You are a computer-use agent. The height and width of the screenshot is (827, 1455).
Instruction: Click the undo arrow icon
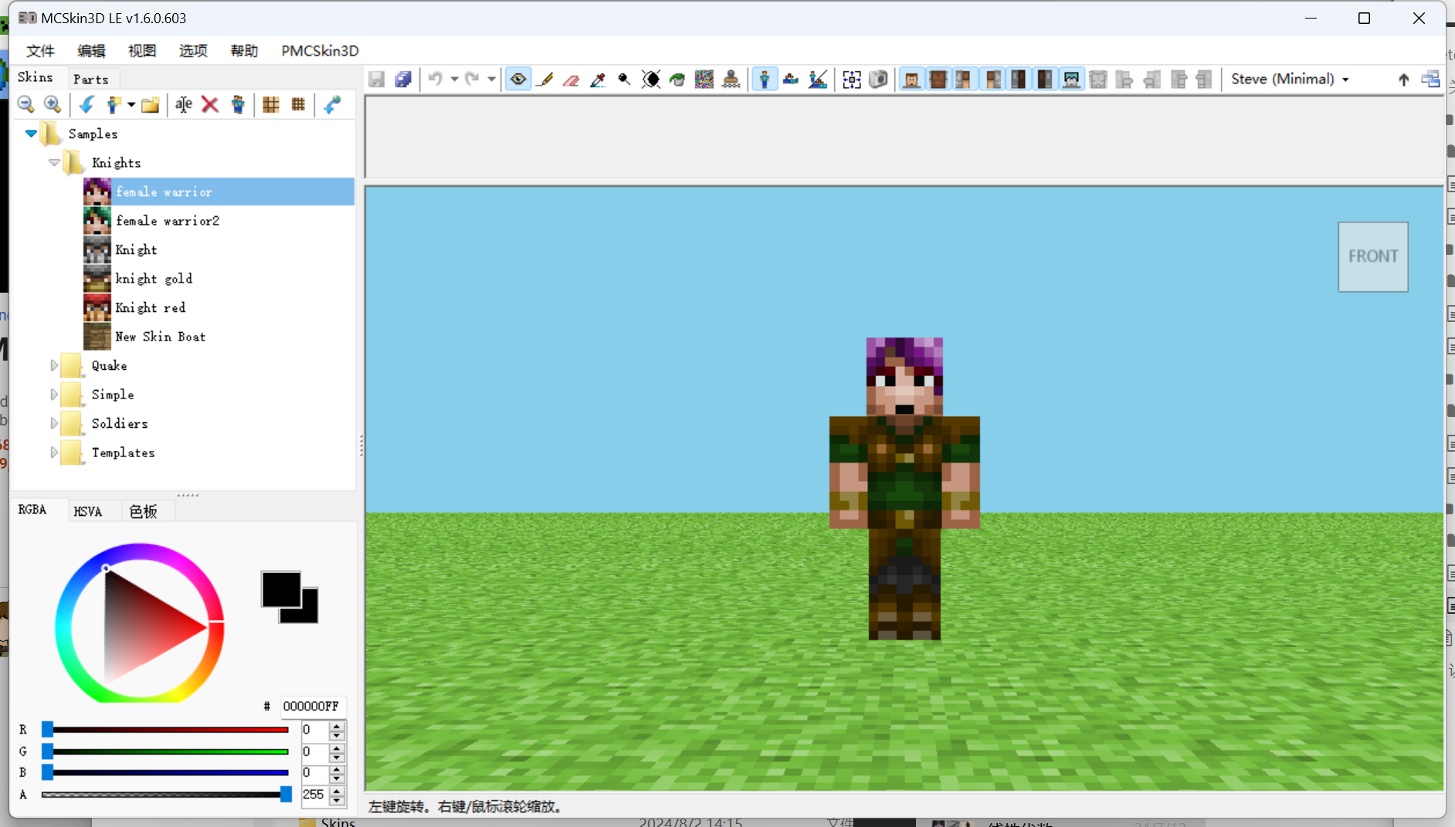click(x=436, y=79)
